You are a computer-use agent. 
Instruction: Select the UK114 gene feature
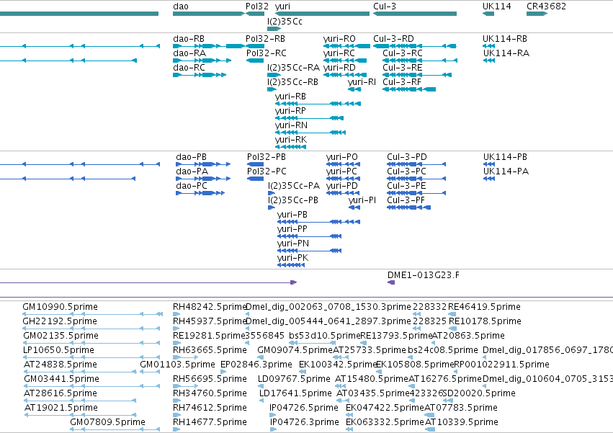coord(488,14)
